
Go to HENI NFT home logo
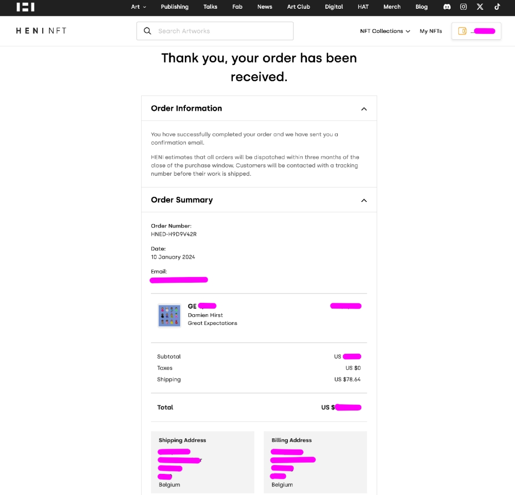41,31
